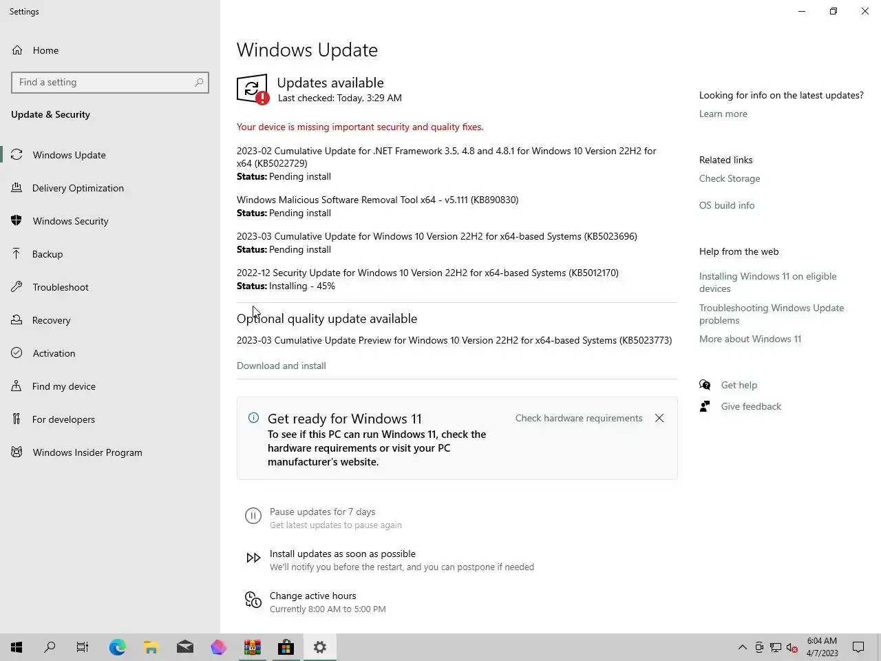
Task: Click the Backup arrow icon
Action: 17,254
